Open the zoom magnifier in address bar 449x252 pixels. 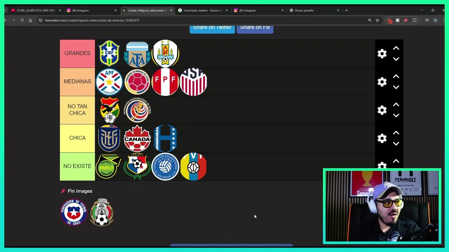pyautogui.click(x=370, y=20)
